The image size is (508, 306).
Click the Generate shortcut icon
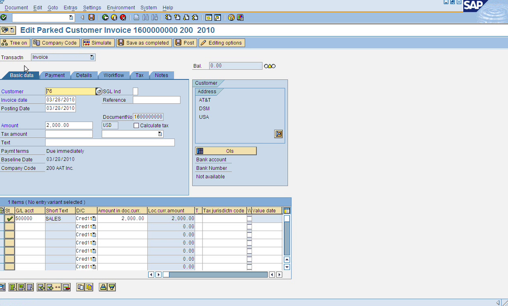tap(217, 17)
